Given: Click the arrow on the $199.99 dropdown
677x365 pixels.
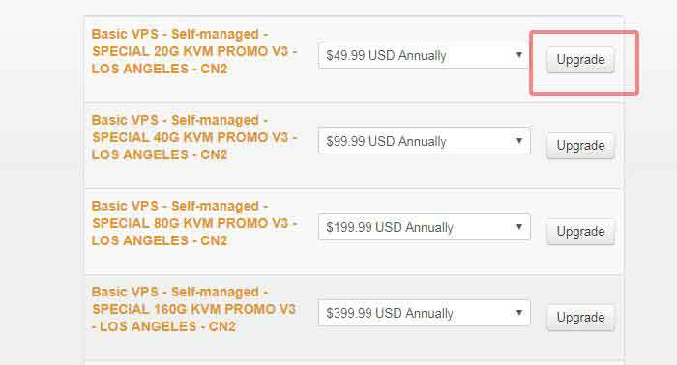Looking at the screenshot, I should 519,226.
